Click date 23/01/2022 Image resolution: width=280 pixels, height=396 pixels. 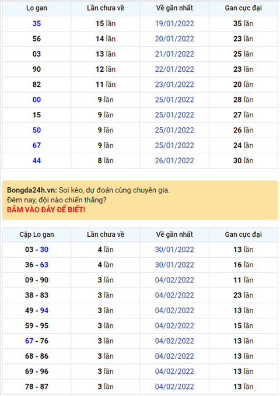(x=174, y=85)
